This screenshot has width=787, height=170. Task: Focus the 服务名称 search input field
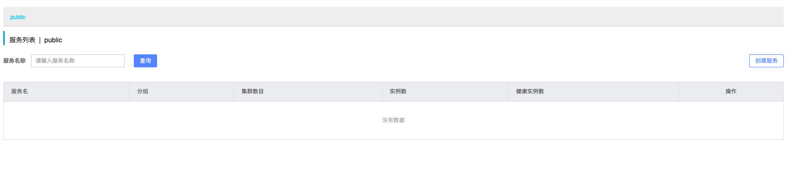coord(78,61)
